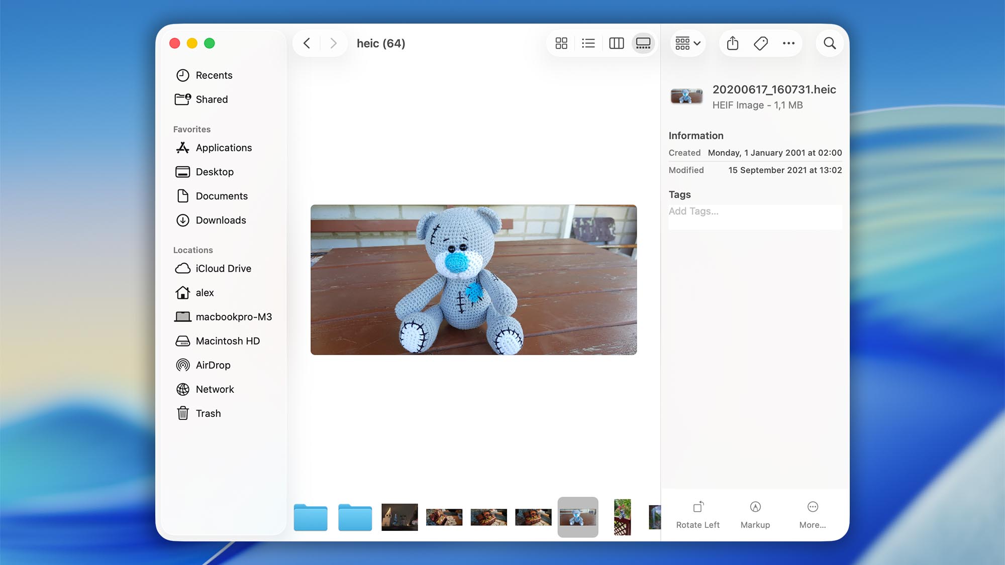1005x565 pixels.
Task: Open the Trash from the sidebar
Action: coord(208,413)
